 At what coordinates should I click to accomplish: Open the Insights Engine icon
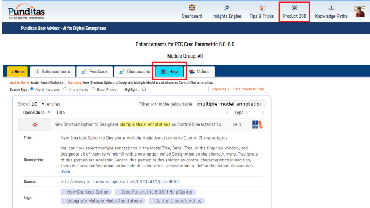tap(227, 8)
